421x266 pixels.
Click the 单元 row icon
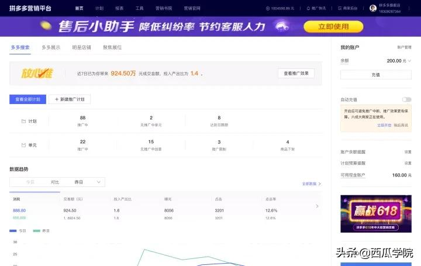23,145
